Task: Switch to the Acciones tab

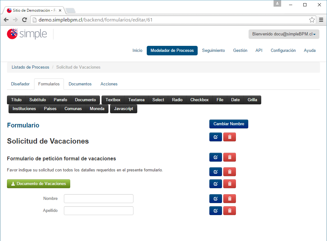Action: pos(109,84)
